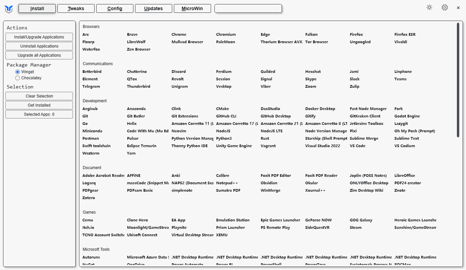The height and width of the screenshot is (270, 466).
Task: Select Calibre in Document
Action: point(223,175)
